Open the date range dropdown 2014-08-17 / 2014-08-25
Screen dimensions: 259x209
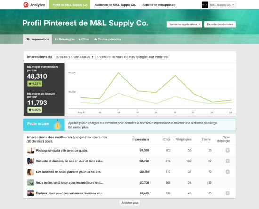coord(74,57)
